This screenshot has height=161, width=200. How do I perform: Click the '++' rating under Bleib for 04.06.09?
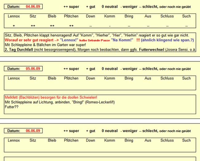click(52, 26)
